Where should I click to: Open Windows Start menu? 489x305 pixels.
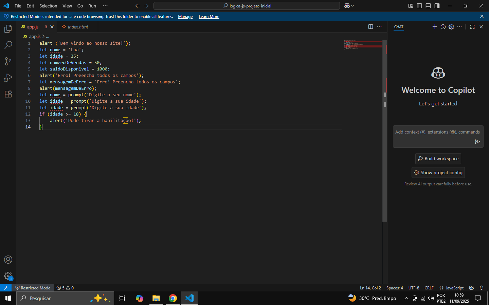point(8,298)
